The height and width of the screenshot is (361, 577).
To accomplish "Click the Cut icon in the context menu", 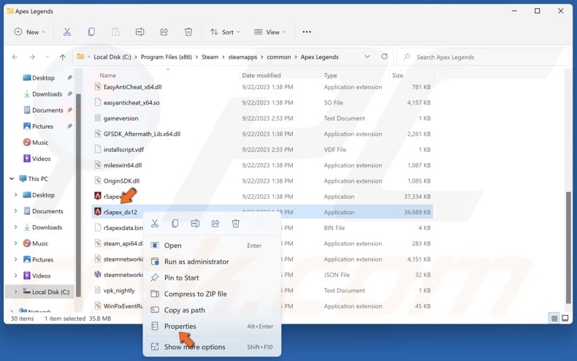I will click(x=155, y=224).
